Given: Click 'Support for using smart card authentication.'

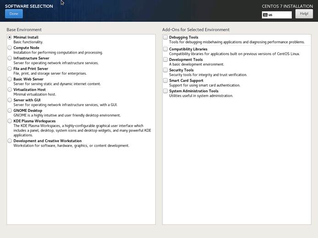Looking at the screenshot, I should pyautogui.click(x=205, y=85).
